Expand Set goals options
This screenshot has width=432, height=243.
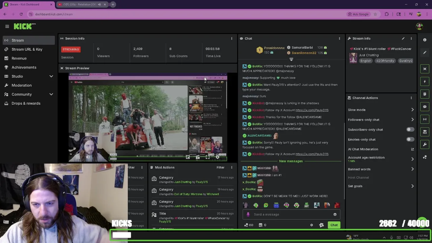[412, 186]
